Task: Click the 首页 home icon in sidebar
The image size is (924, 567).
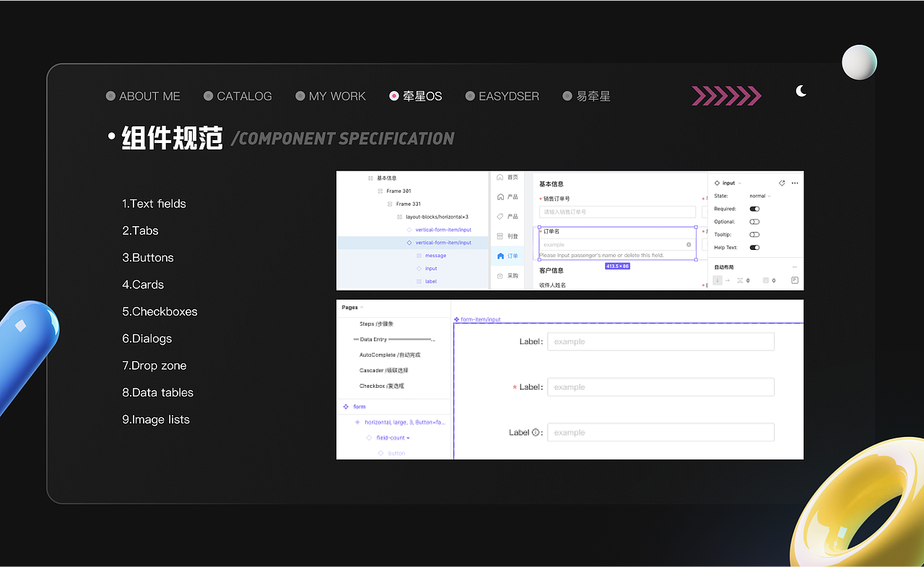Action: [501, 177]
